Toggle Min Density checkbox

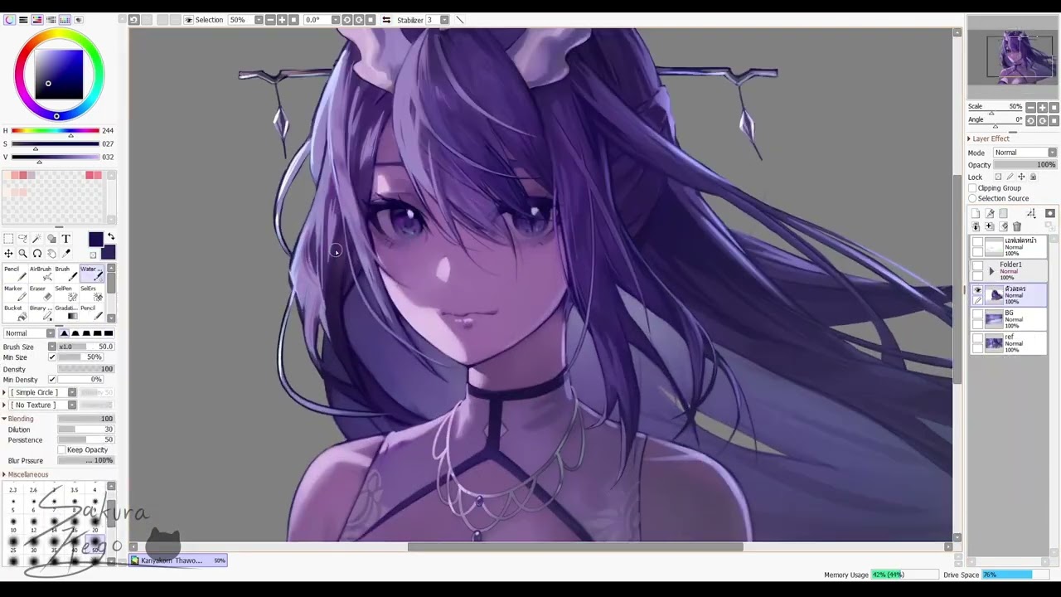pyautogui.click(x=51, y=380)
